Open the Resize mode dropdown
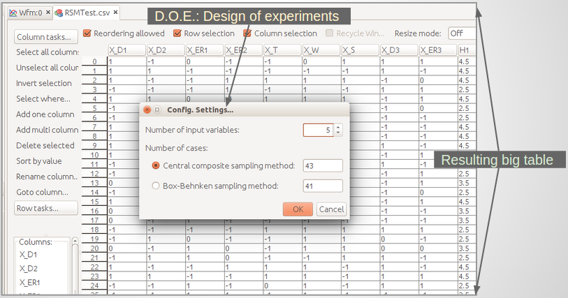The height and width of the screenshot is (298, 568). click(x=464, y=33)
